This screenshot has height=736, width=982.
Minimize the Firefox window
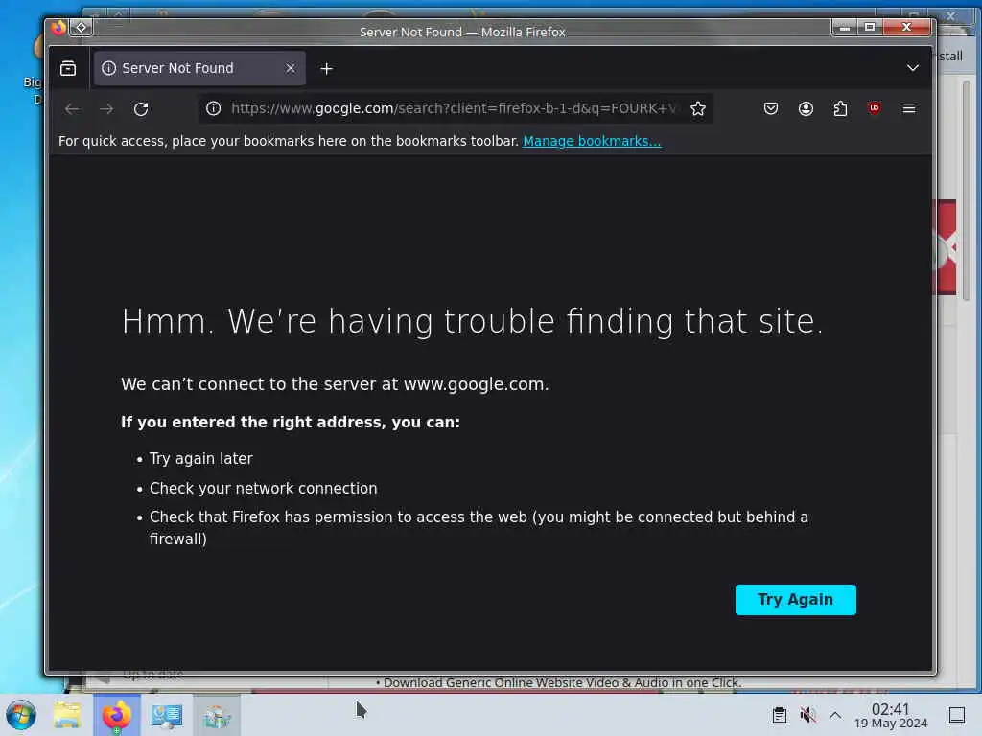[x=845, y=28]
